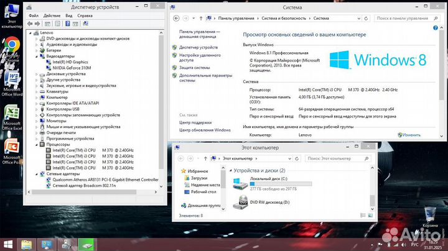Image resolution: width=448 pixels, height=251 pixels.
Task: Open the Вид menu
Action: tap(69, 16)
